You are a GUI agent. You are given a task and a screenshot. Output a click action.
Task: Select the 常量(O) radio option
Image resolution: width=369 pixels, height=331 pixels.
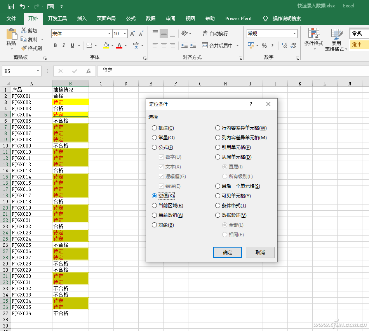pyautogui.click(x=154, y=137)
